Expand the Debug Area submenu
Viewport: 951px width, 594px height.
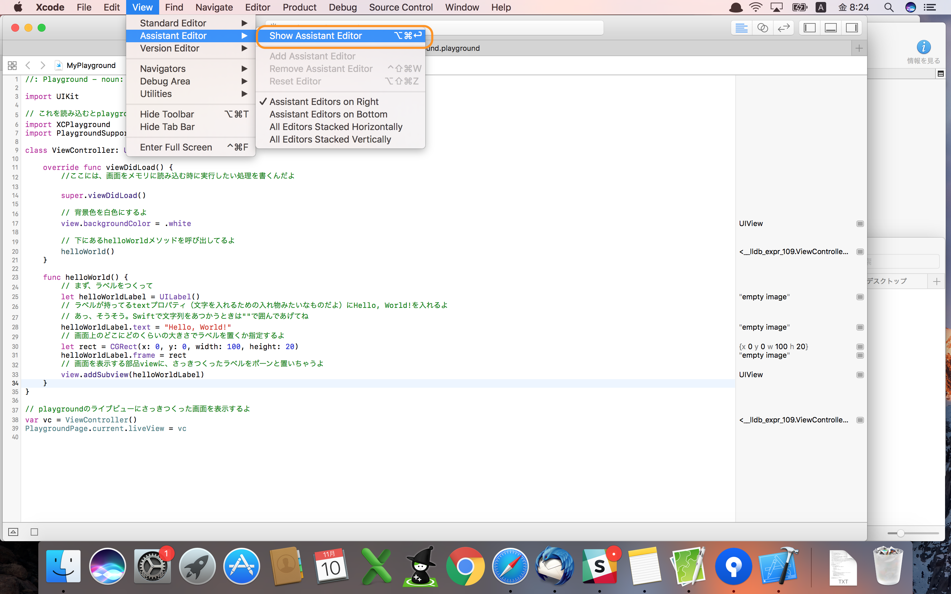pos(191,81)
